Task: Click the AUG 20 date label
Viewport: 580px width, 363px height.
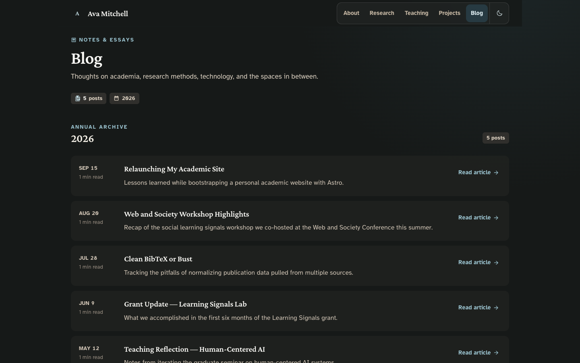Action: pos(89,213)
